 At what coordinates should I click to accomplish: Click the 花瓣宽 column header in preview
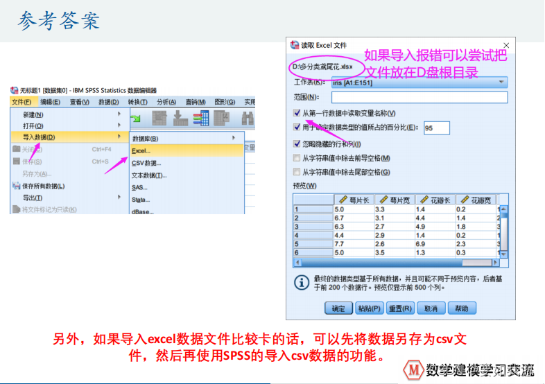[476, 200]
